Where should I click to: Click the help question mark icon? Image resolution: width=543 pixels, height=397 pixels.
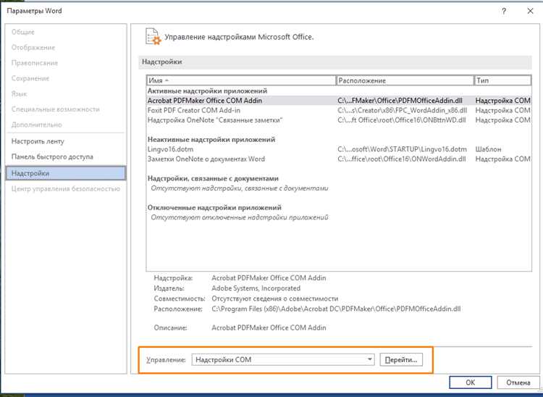[504, 11]
